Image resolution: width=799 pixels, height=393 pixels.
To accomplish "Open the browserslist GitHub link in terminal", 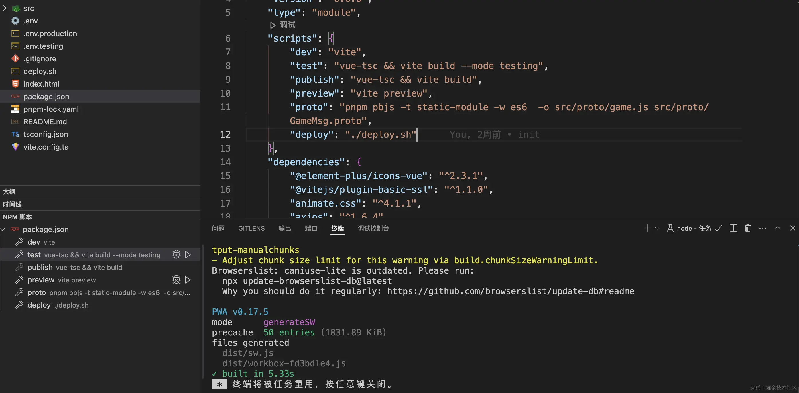I will 511,291.
